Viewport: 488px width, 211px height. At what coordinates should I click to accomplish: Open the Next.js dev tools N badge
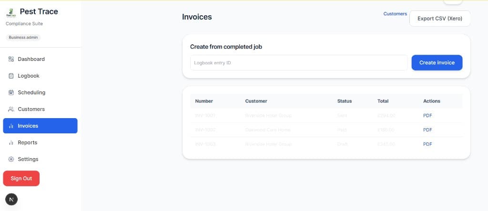(11, 200)
